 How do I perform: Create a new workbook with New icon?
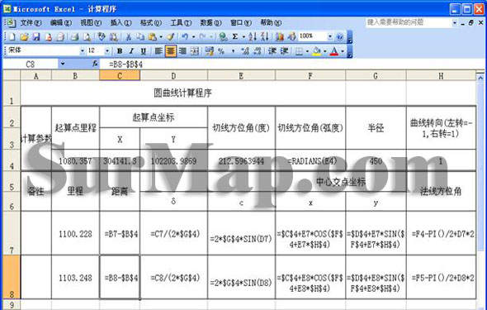pos(12,36)
